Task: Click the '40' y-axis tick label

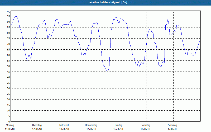Action: [x=8, y=77]
